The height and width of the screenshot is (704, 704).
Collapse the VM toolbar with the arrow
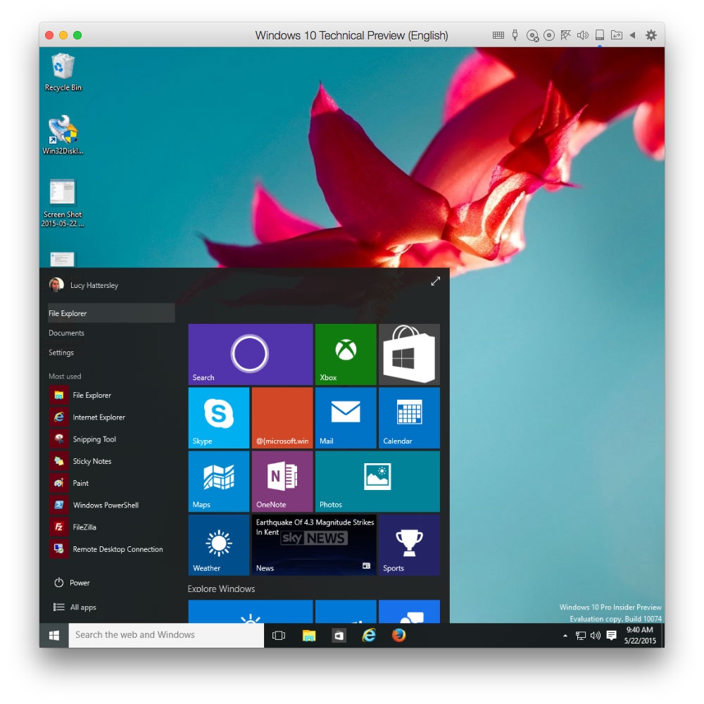coord(633,35)
